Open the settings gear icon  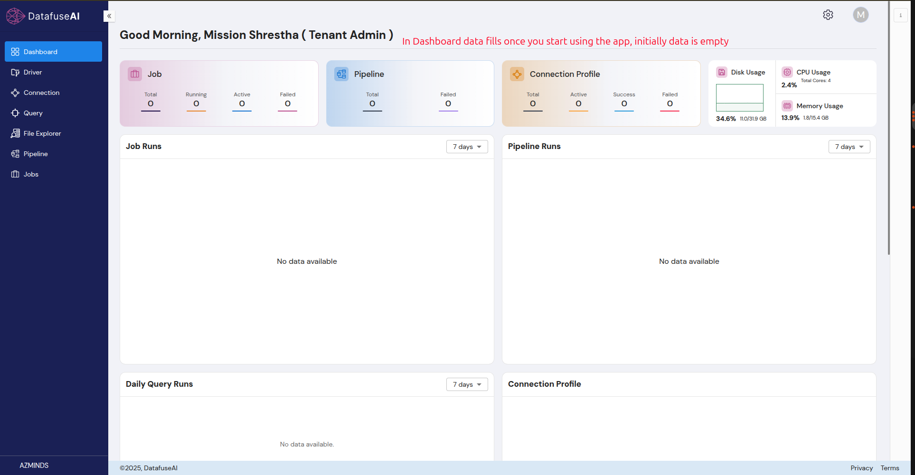tap(828, 15)
